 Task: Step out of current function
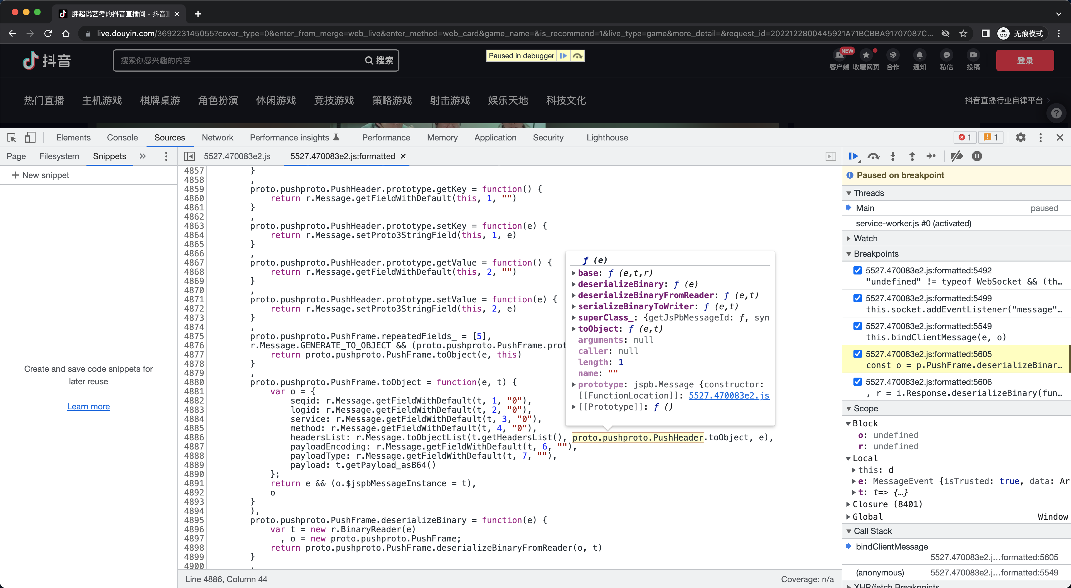[912, 156]
